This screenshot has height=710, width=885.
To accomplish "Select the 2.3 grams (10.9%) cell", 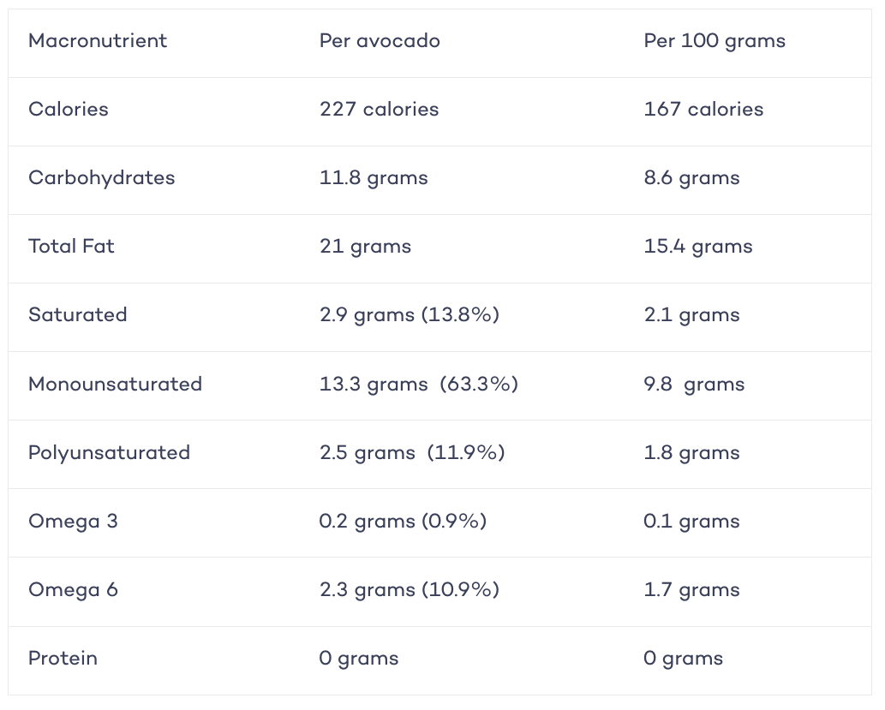I will (x=410, y=590).
